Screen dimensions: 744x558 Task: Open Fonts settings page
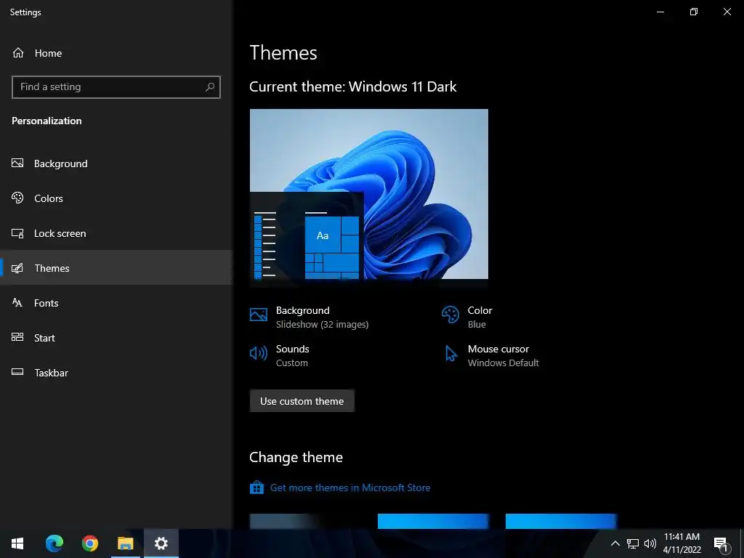(x=116, y=303)
